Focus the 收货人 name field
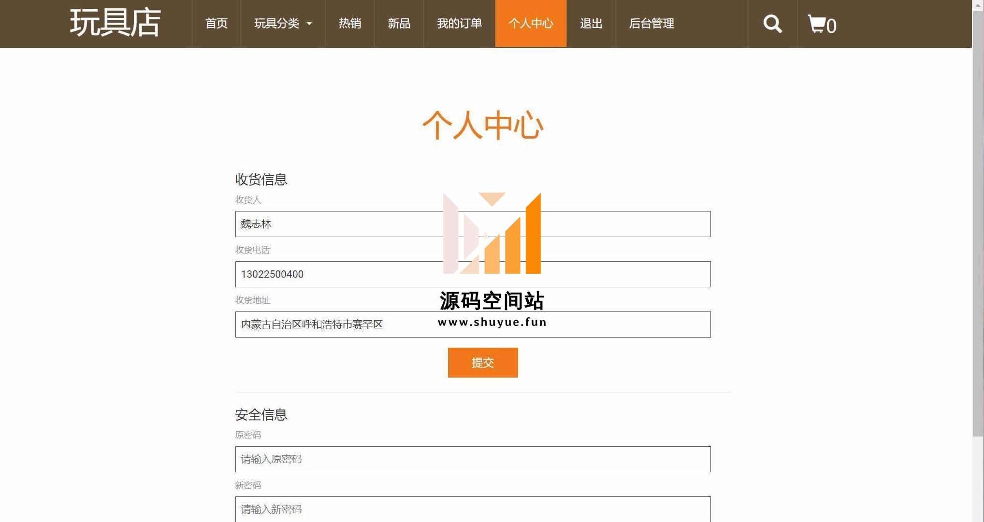 473,224
